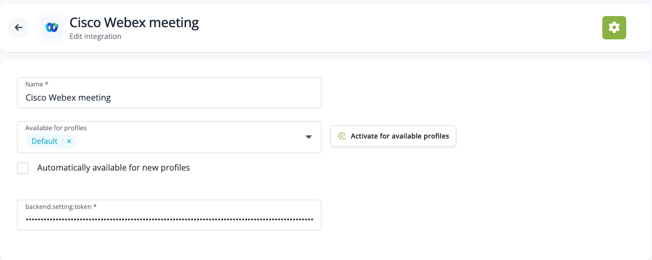
Task: Open the Available for profiles combo box
Action: click(185, 141)
